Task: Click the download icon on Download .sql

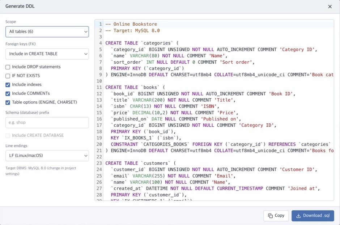Action: [x=298, y=216]
